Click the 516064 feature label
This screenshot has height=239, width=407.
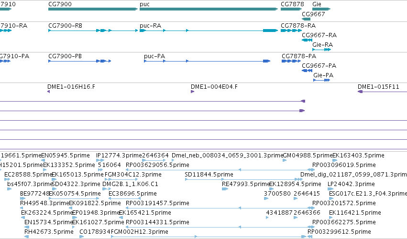click(x=109, y=165)
